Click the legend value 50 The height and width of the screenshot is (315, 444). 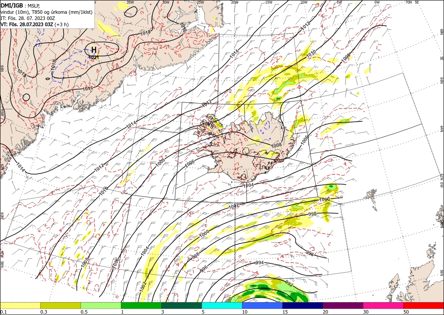[x=406, y=312]
